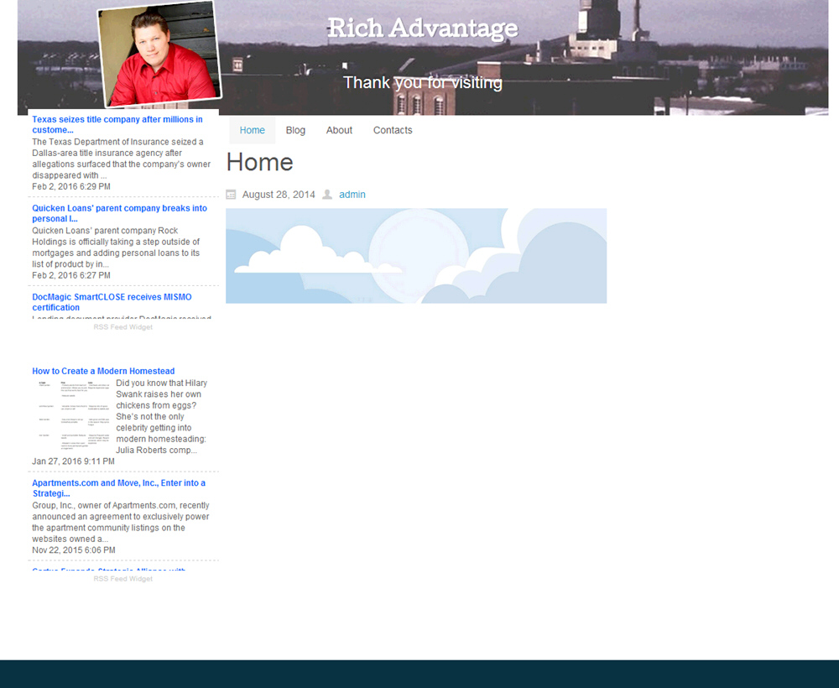Click the apartment community listings summary text
Image resolution: width=839 pixels, height=688 pixels.
pyautogui.click(x=121, y=522)
